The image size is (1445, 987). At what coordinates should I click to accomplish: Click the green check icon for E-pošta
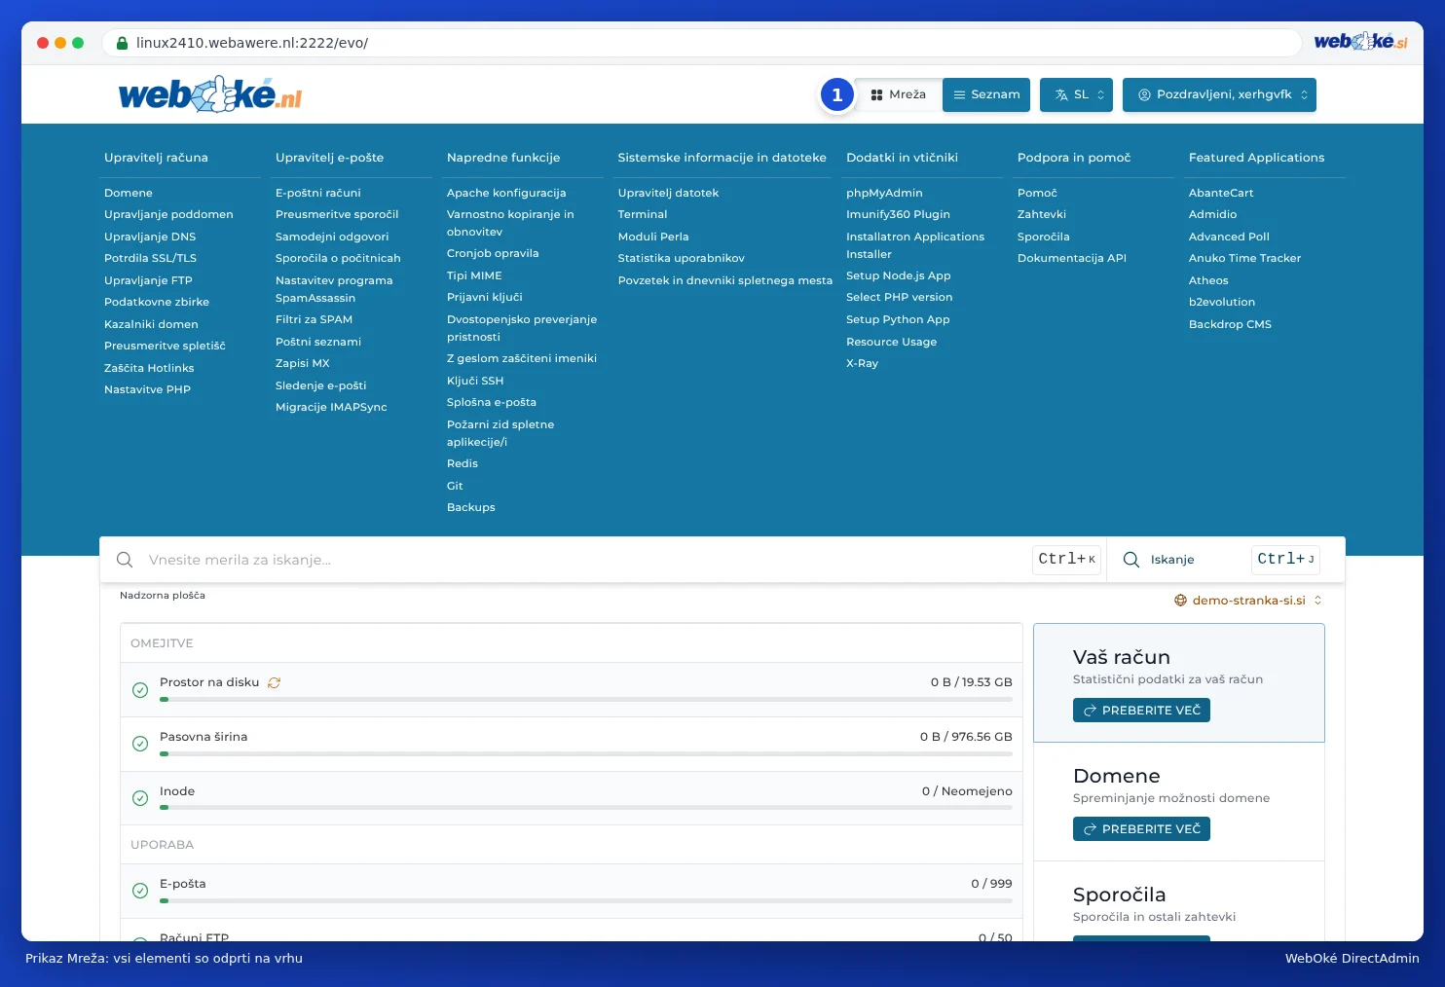[140, 891]
